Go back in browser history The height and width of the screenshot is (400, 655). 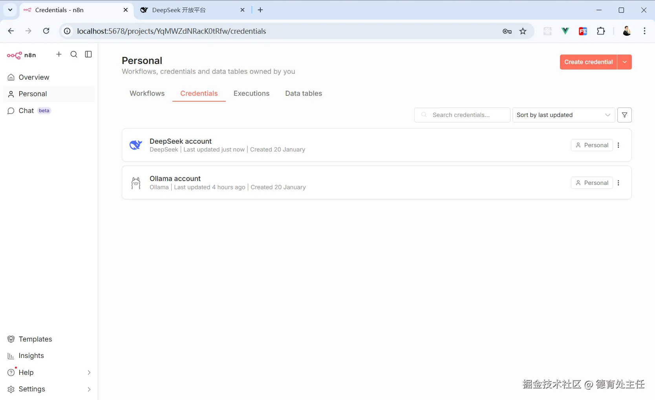(11, 31)
